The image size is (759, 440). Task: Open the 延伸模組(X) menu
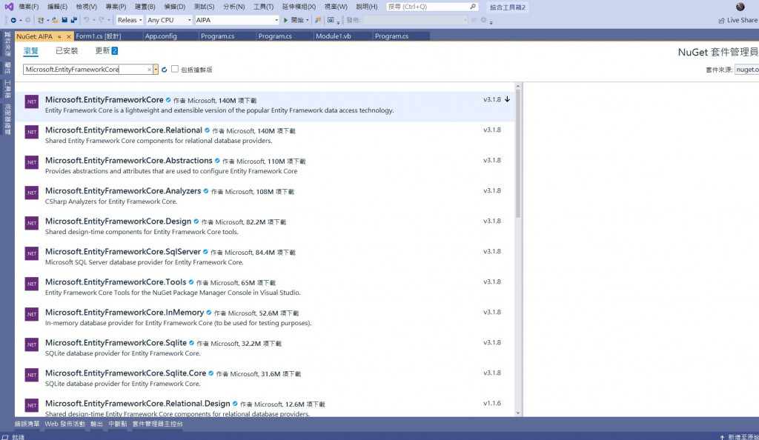(299, 7)
